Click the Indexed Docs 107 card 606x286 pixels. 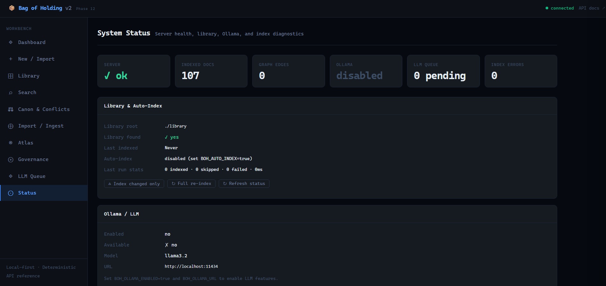(211, 71)
